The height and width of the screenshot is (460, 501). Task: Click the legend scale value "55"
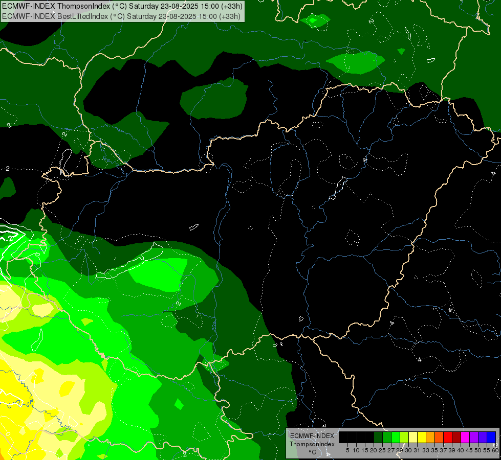[487, 450]
